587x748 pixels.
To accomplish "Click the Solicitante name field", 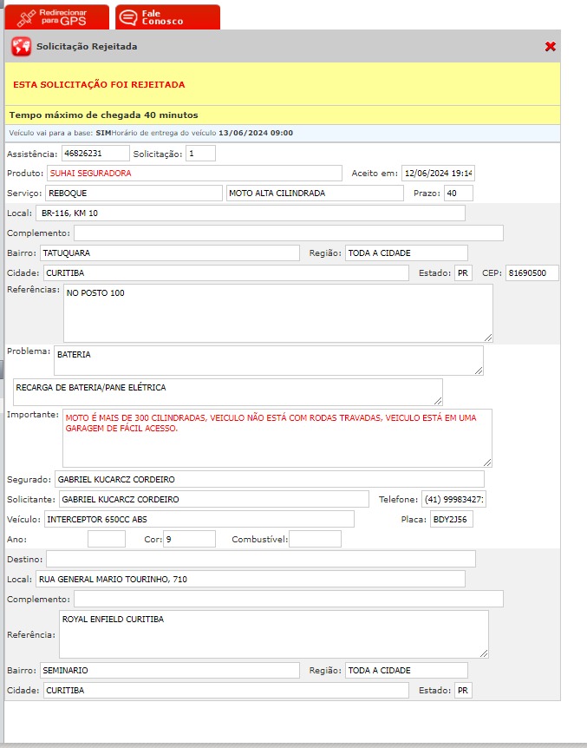I will coord(213,500).
